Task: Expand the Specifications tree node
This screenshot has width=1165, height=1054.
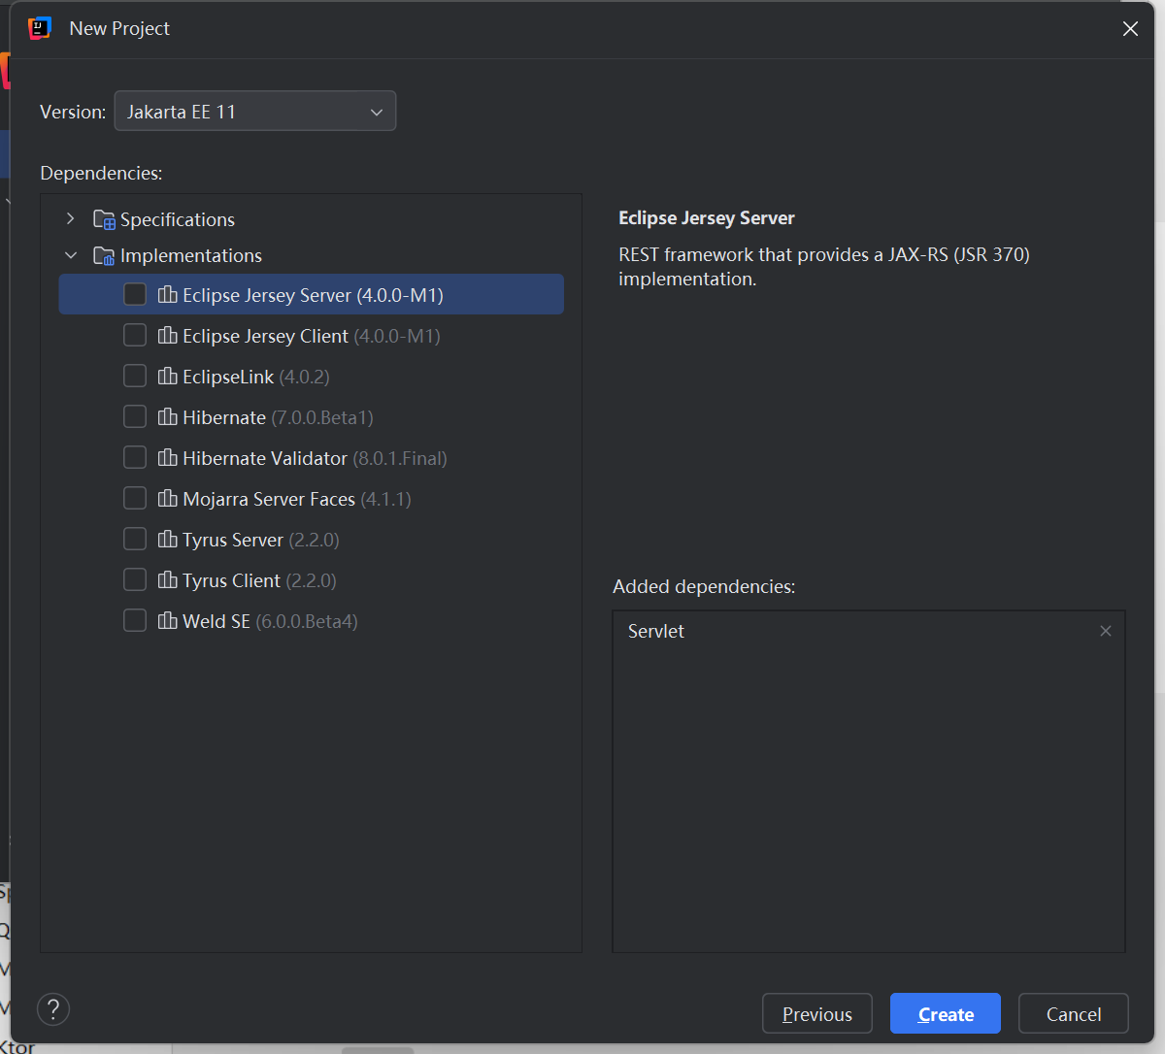Action: click(x=71, y=219)
